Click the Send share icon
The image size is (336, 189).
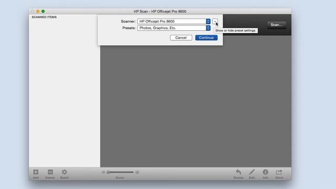tap(279, 172)
